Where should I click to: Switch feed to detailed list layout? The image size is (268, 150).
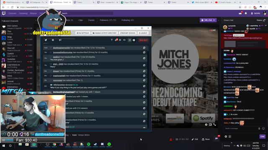129,40
